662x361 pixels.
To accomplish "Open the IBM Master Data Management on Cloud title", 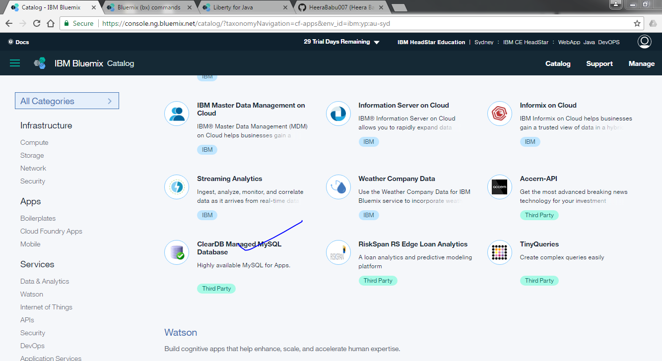I will tap(251, 109).
